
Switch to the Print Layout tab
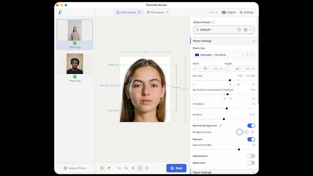pos(158,13)
